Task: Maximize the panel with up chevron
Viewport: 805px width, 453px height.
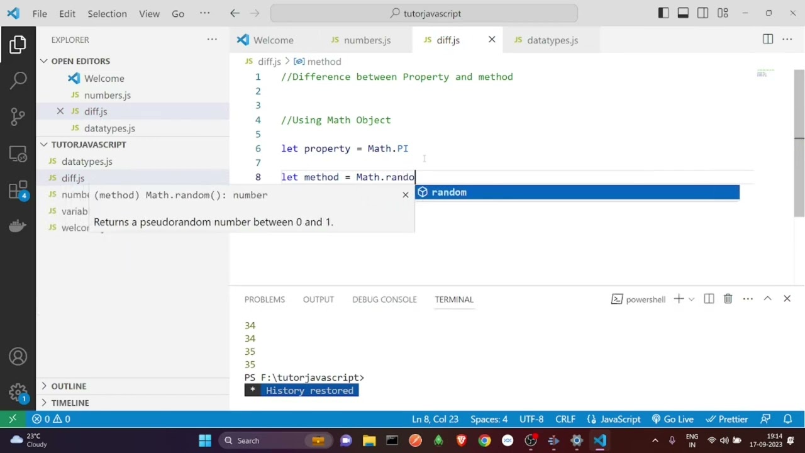Action: coord(767,299)
